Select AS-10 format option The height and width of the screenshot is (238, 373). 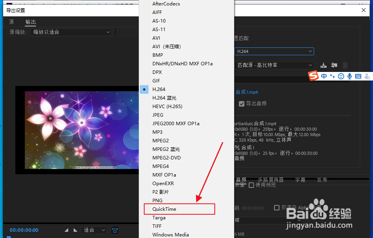(x=159, y=21)
